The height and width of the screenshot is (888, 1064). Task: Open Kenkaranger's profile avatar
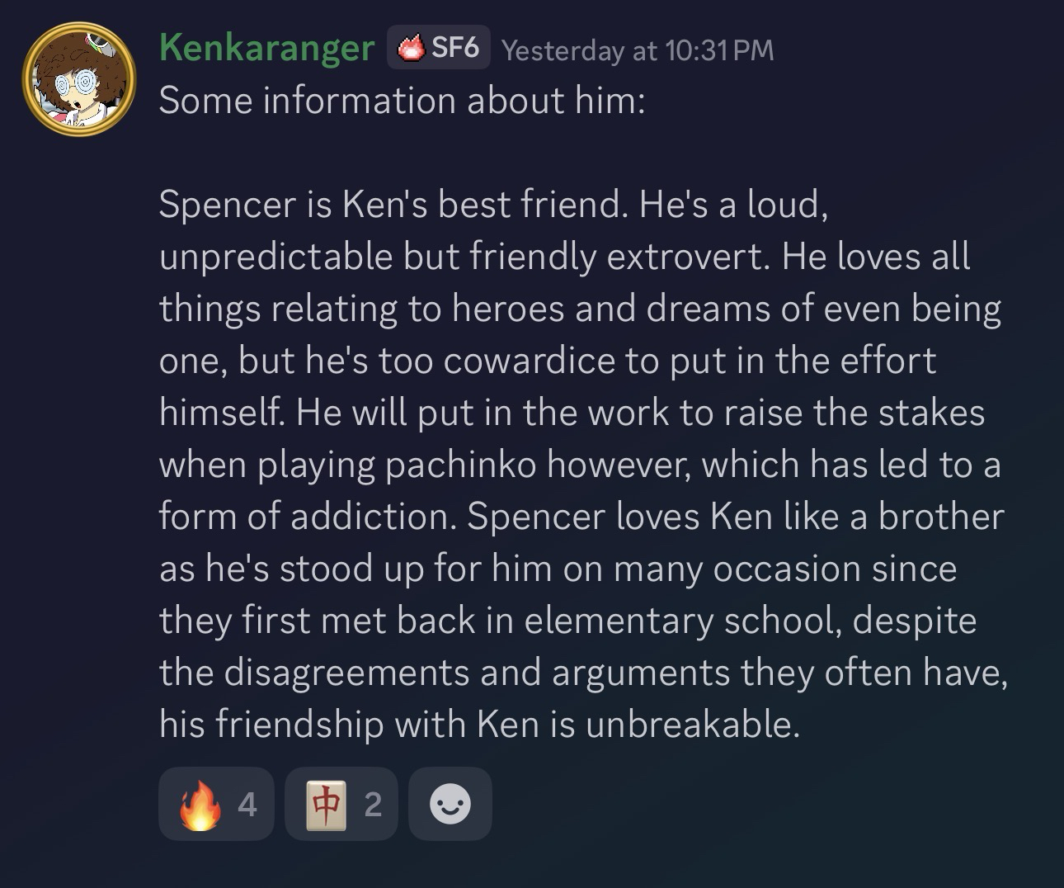coord(79,79)
